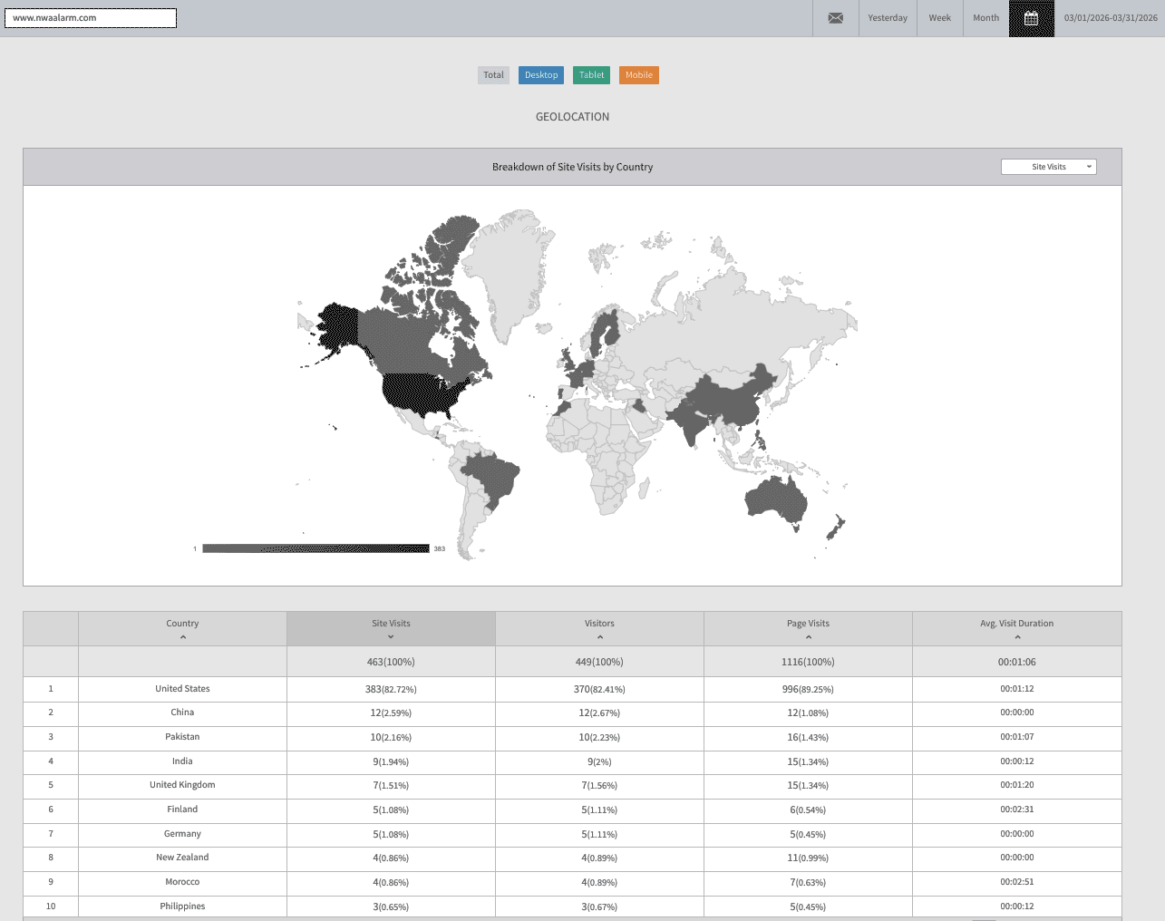Click the United States table row
Image resolution: width=1165 pixels, height=921 pixels.
(x=182, y=689)
